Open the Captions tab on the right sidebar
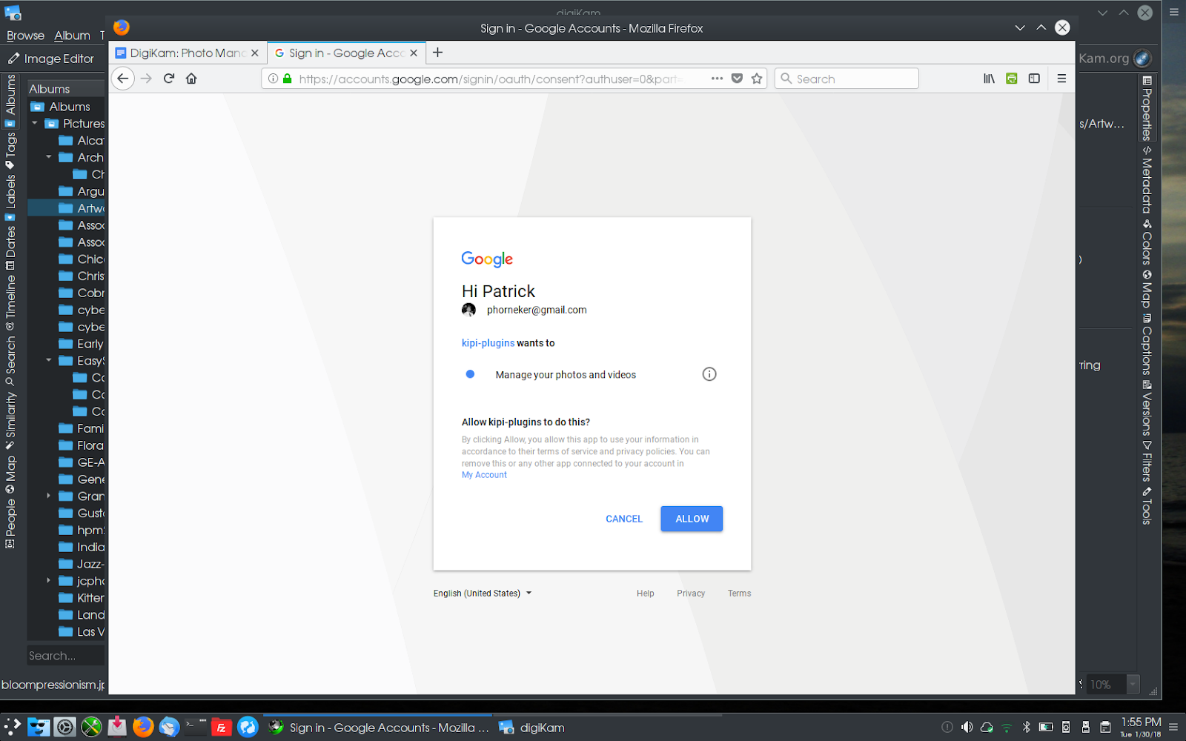The height and width of the screenshot is (741, 1186). point(1147,345)
